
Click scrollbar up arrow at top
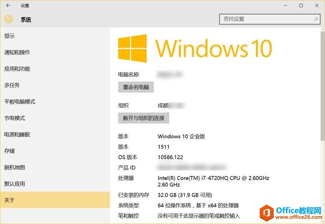[323, 30]
